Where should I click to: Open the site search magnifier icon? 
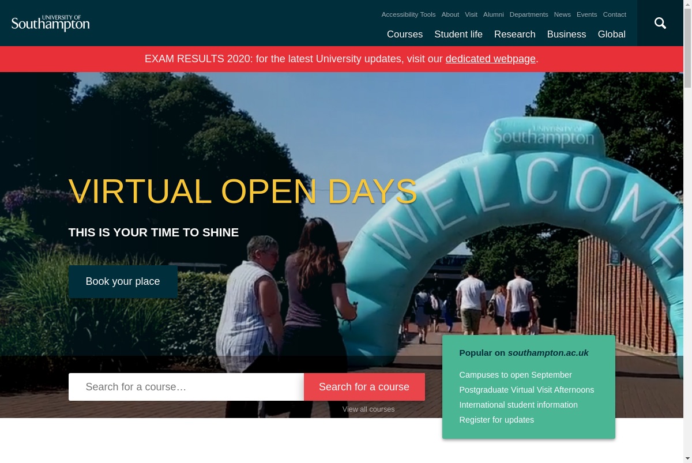[660, 23]
